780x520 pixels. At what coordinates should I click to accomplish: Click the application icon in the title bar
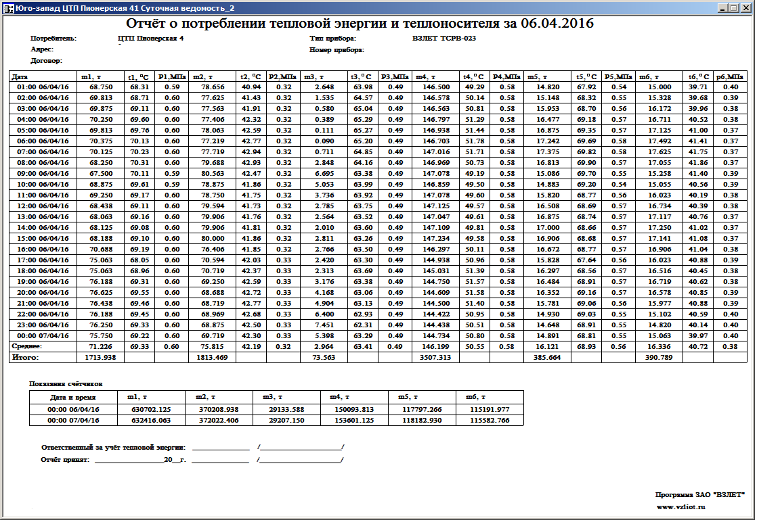point(8,8)
